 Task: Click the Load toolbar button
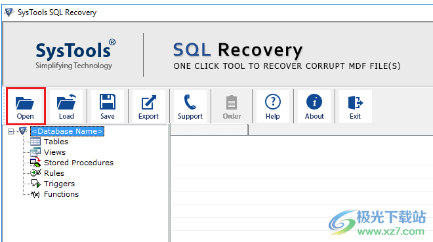[x=66, y=106]
